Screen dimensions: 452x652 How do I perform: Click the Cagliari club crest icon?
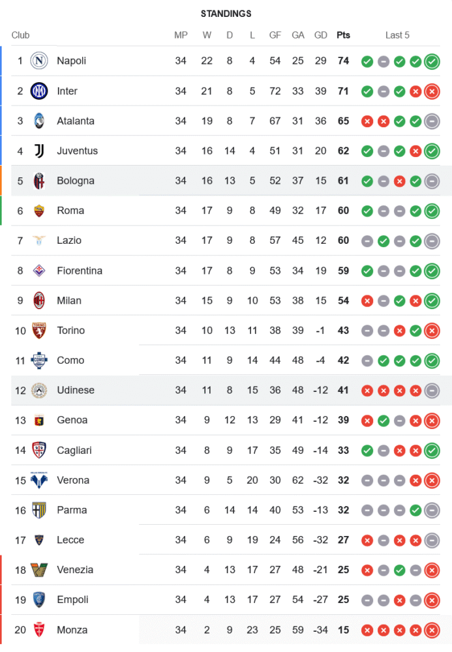tap(40, 450)
